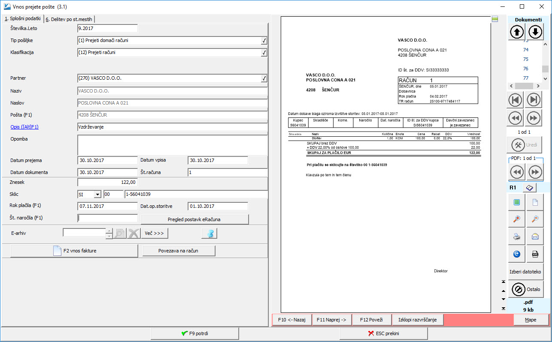Click F10 <- Nazaj button
The height and width of the screenshot is (342, 552).
pos(291,320)
